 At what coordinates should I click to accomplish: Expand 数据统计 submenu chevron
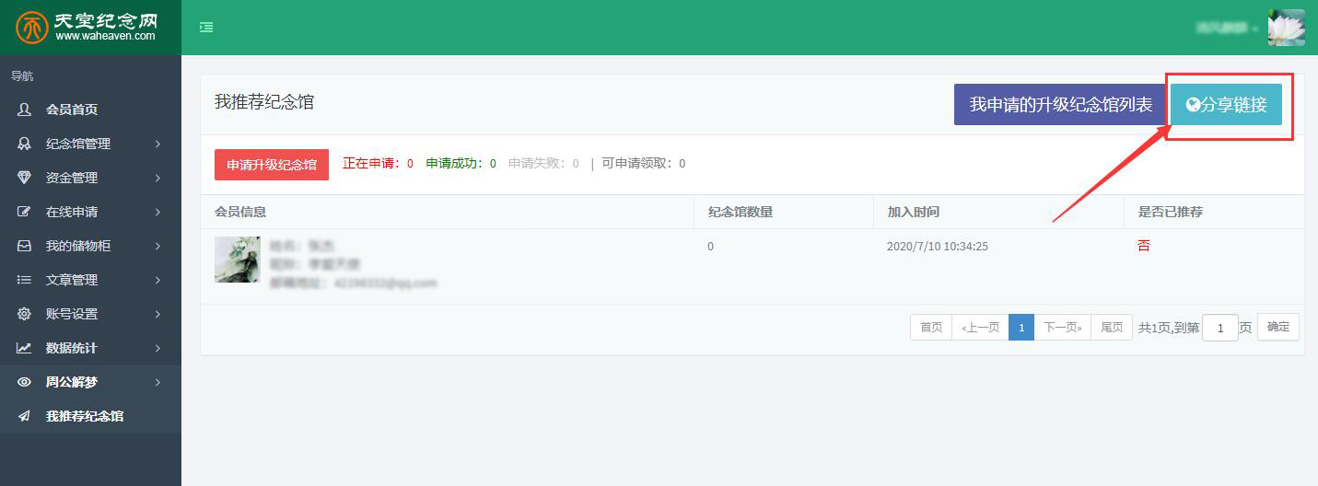tap(158, 348)
